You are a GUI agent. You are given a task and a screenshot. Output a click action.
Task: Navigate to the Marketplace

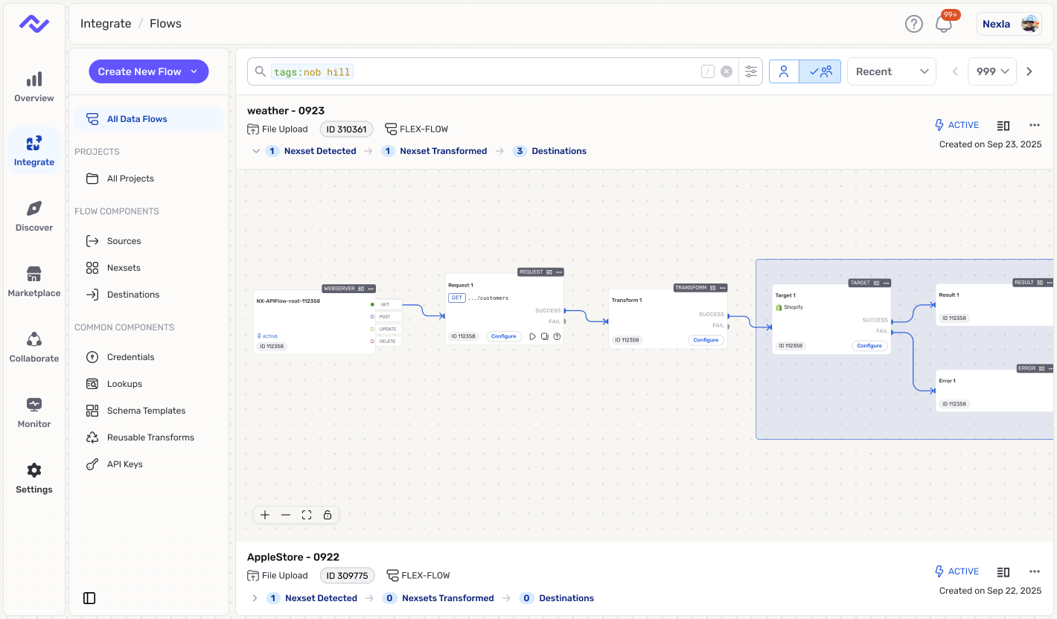(33, 281)
